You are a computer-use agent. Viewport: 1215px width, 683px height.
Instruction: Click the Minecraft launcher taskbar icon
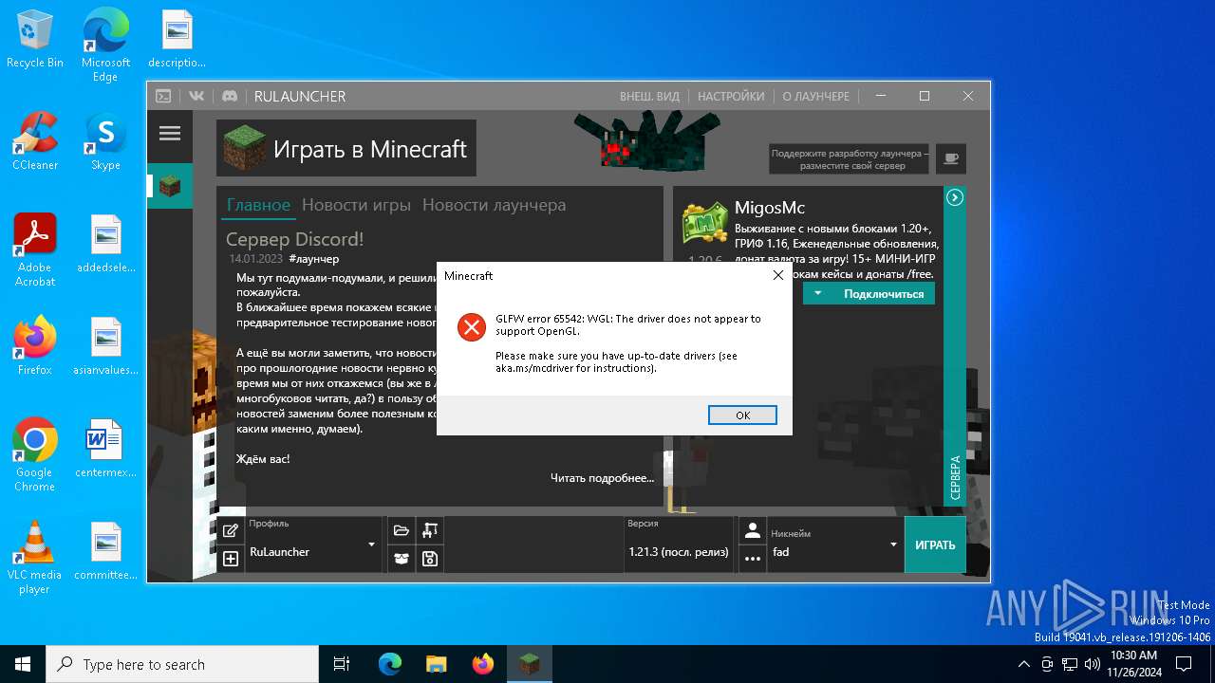tap(529, 664)
